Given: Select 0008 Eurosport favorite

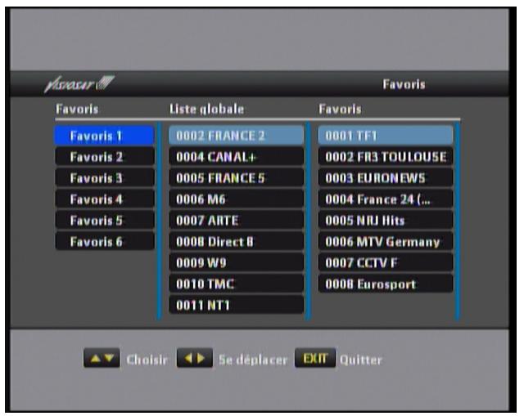Looking at the screenshot, I should point(386,284).
